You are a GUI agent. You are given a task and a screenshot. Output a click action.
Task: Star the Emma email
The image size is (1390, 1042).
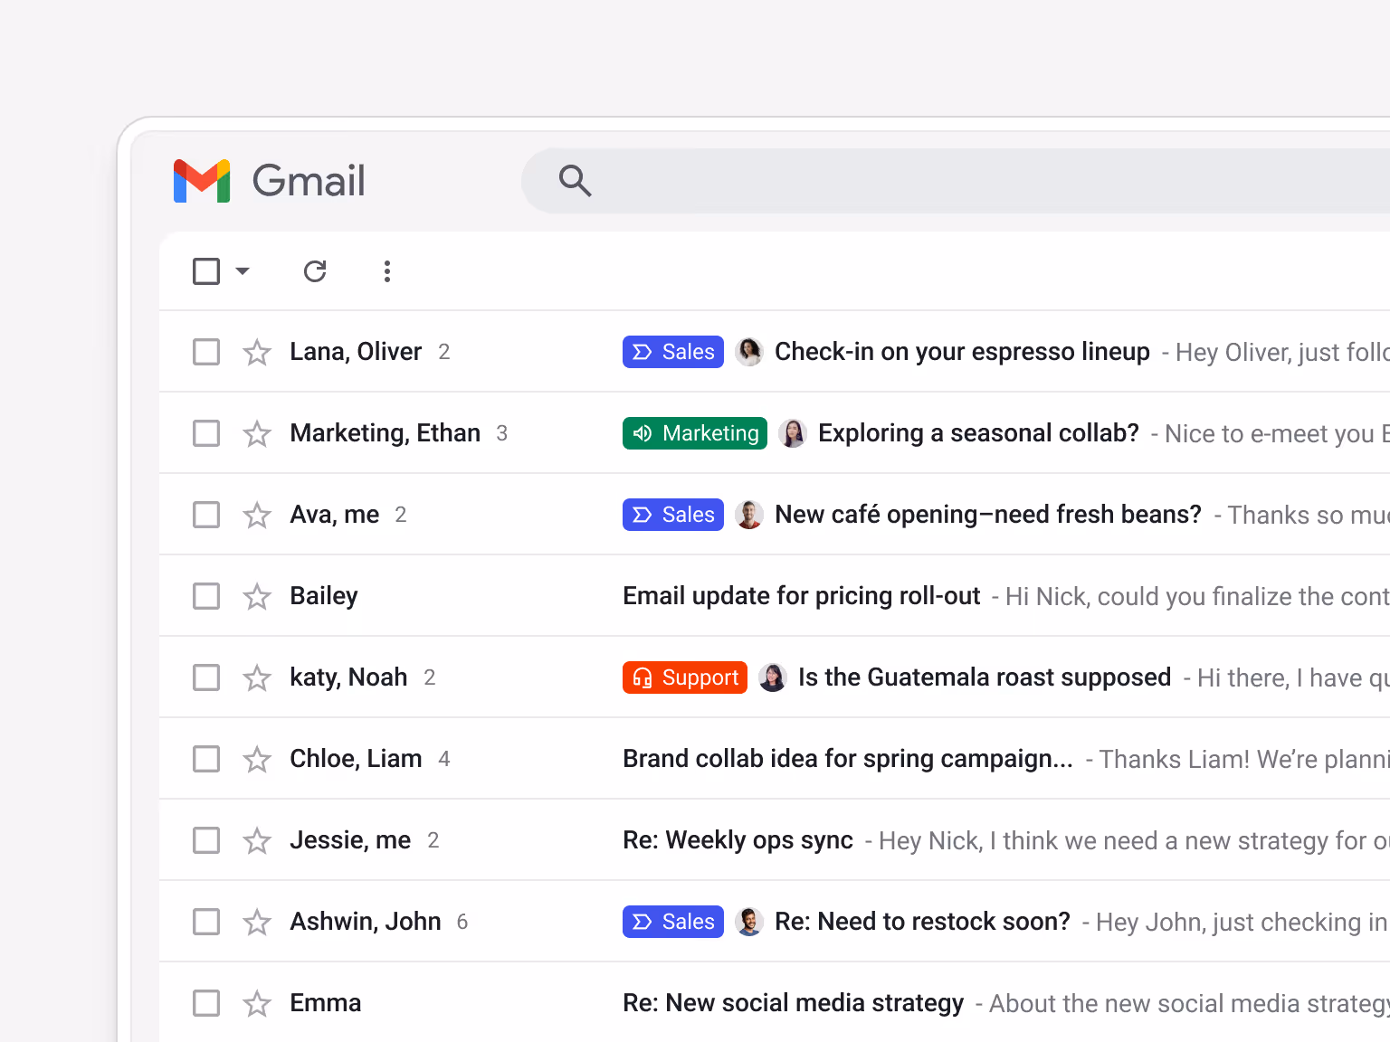tap(257, 1003)
